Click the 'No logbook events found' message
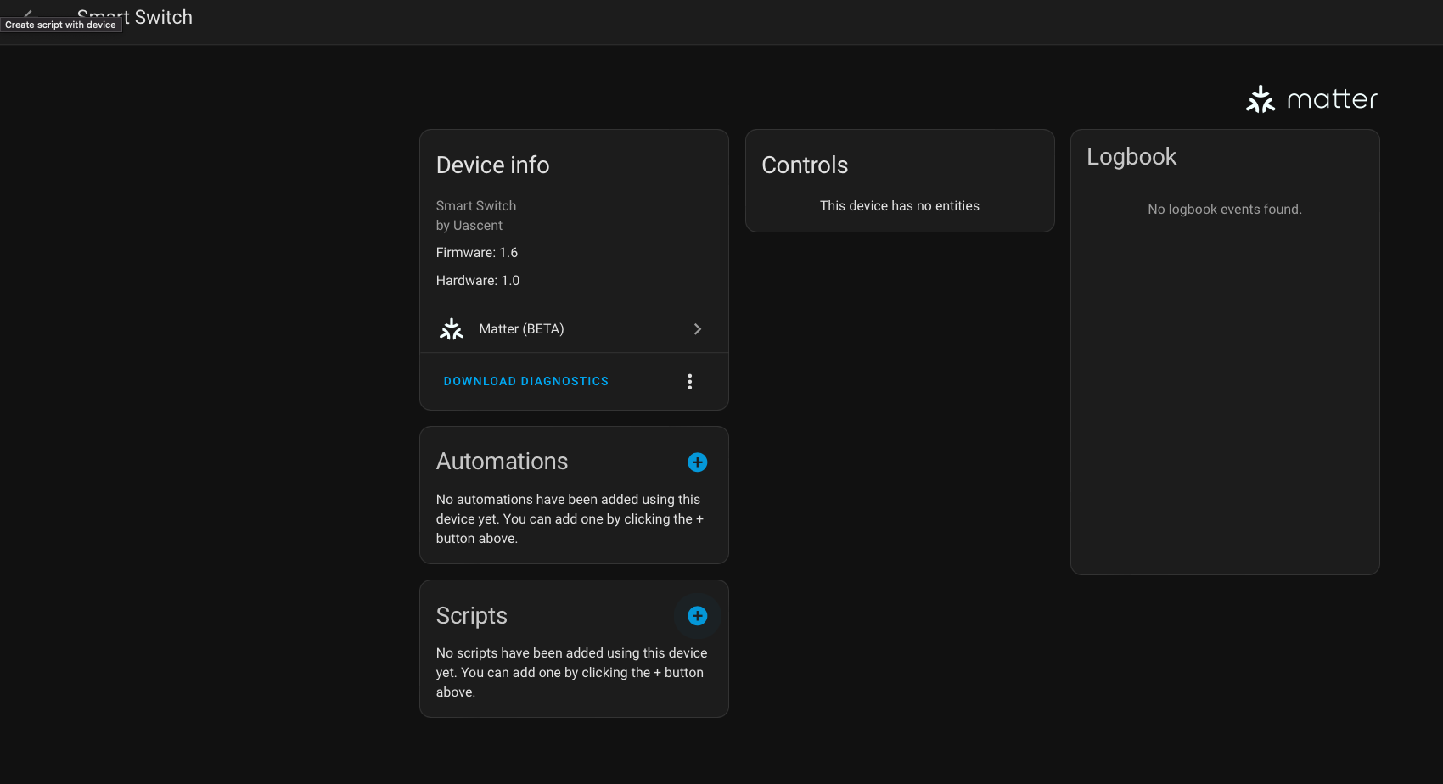Screen dimensions: 1443x784 point(1225,209)
